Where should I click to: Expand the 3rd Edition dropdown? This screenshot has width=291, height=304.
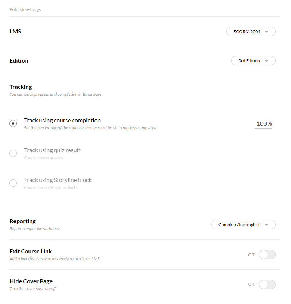[253, 61]
